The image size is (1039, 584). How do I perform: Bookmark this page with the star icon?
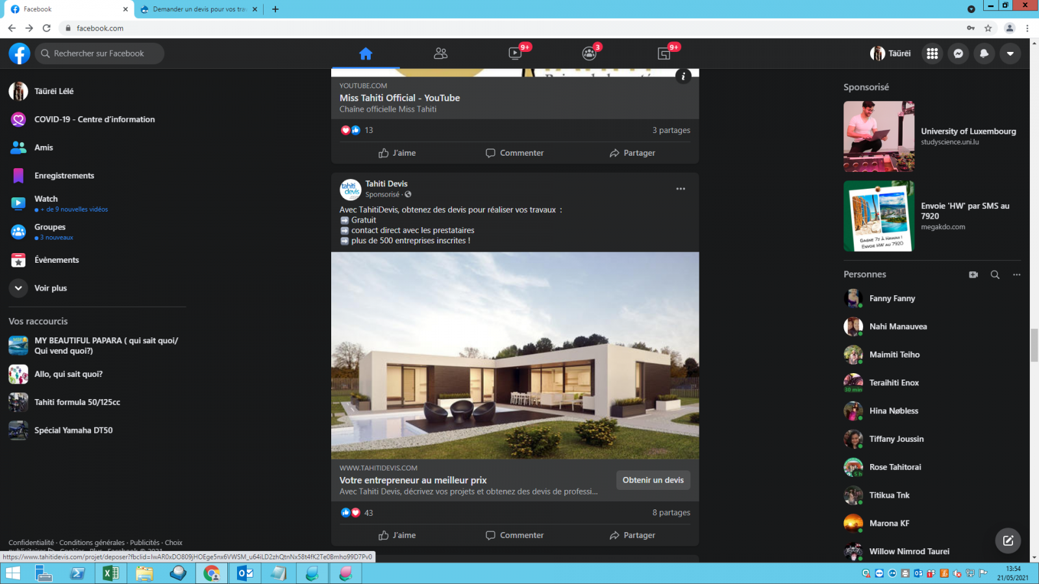[988, 28]
